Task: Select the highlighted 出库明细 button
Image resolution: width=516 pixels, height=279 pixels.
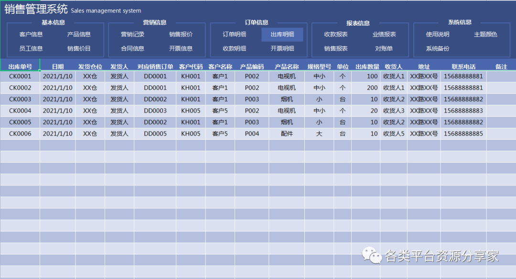Action: coord(282,34)
